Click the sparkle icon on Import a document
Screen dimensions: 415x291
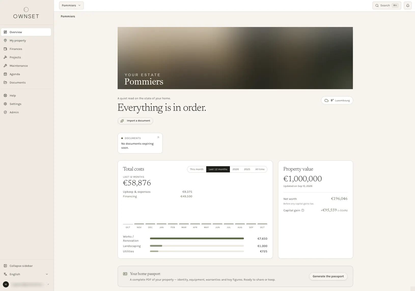coord(122,121)
